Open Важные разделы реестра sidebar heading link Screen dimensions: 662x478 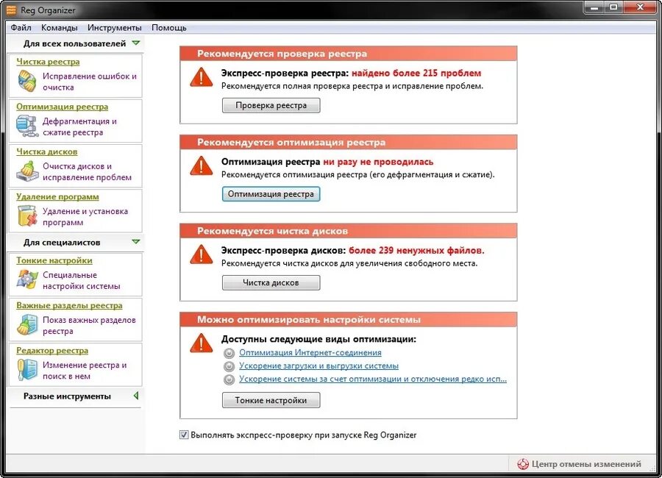(69, 305)
